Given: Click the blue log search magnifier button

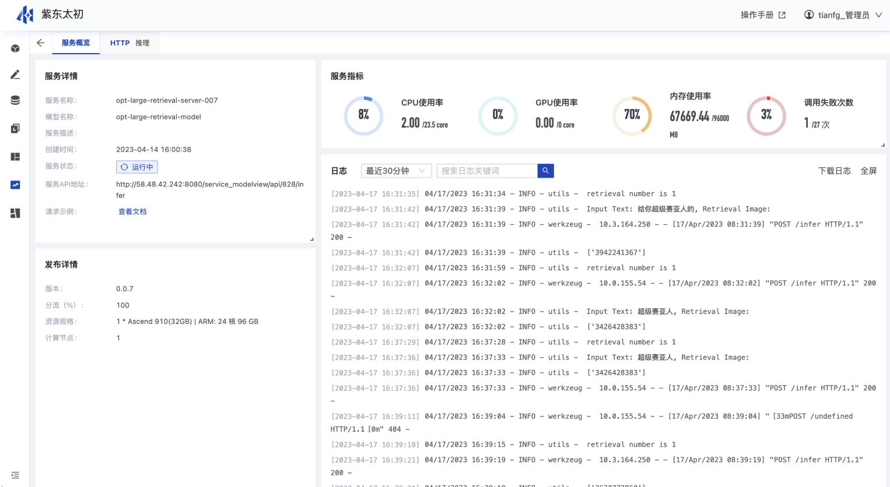Looking at the screenshot, I should 545,171.
